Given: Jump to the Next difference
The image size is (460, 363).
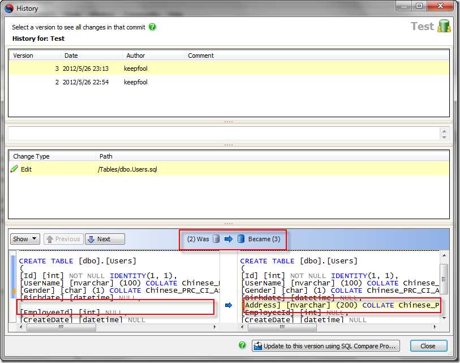Looking at the screenshot, I should click(x=105, y=239).
